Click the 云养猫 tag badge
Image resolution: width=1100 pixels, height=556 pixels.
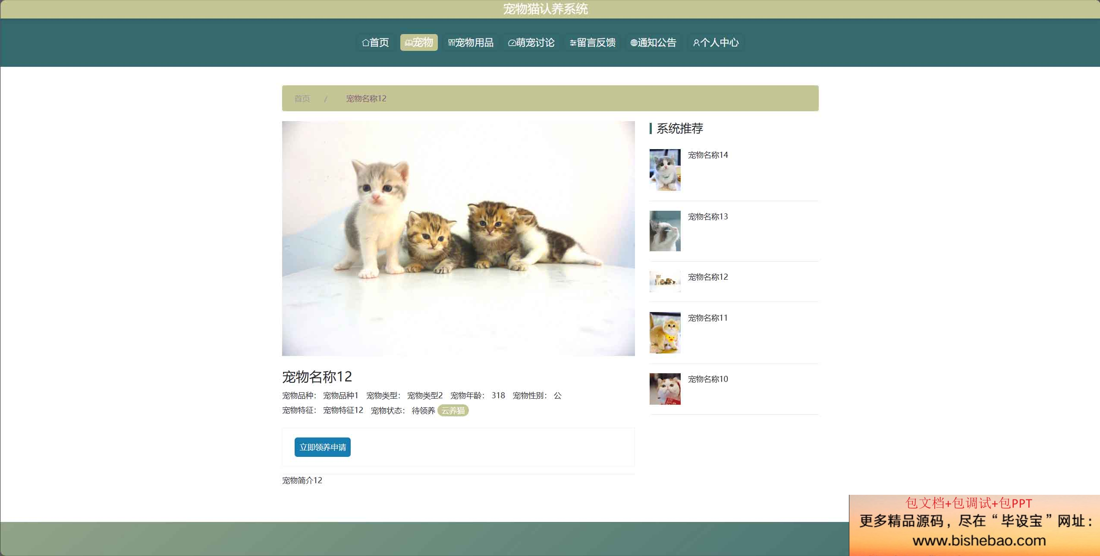tap(453, 411)
